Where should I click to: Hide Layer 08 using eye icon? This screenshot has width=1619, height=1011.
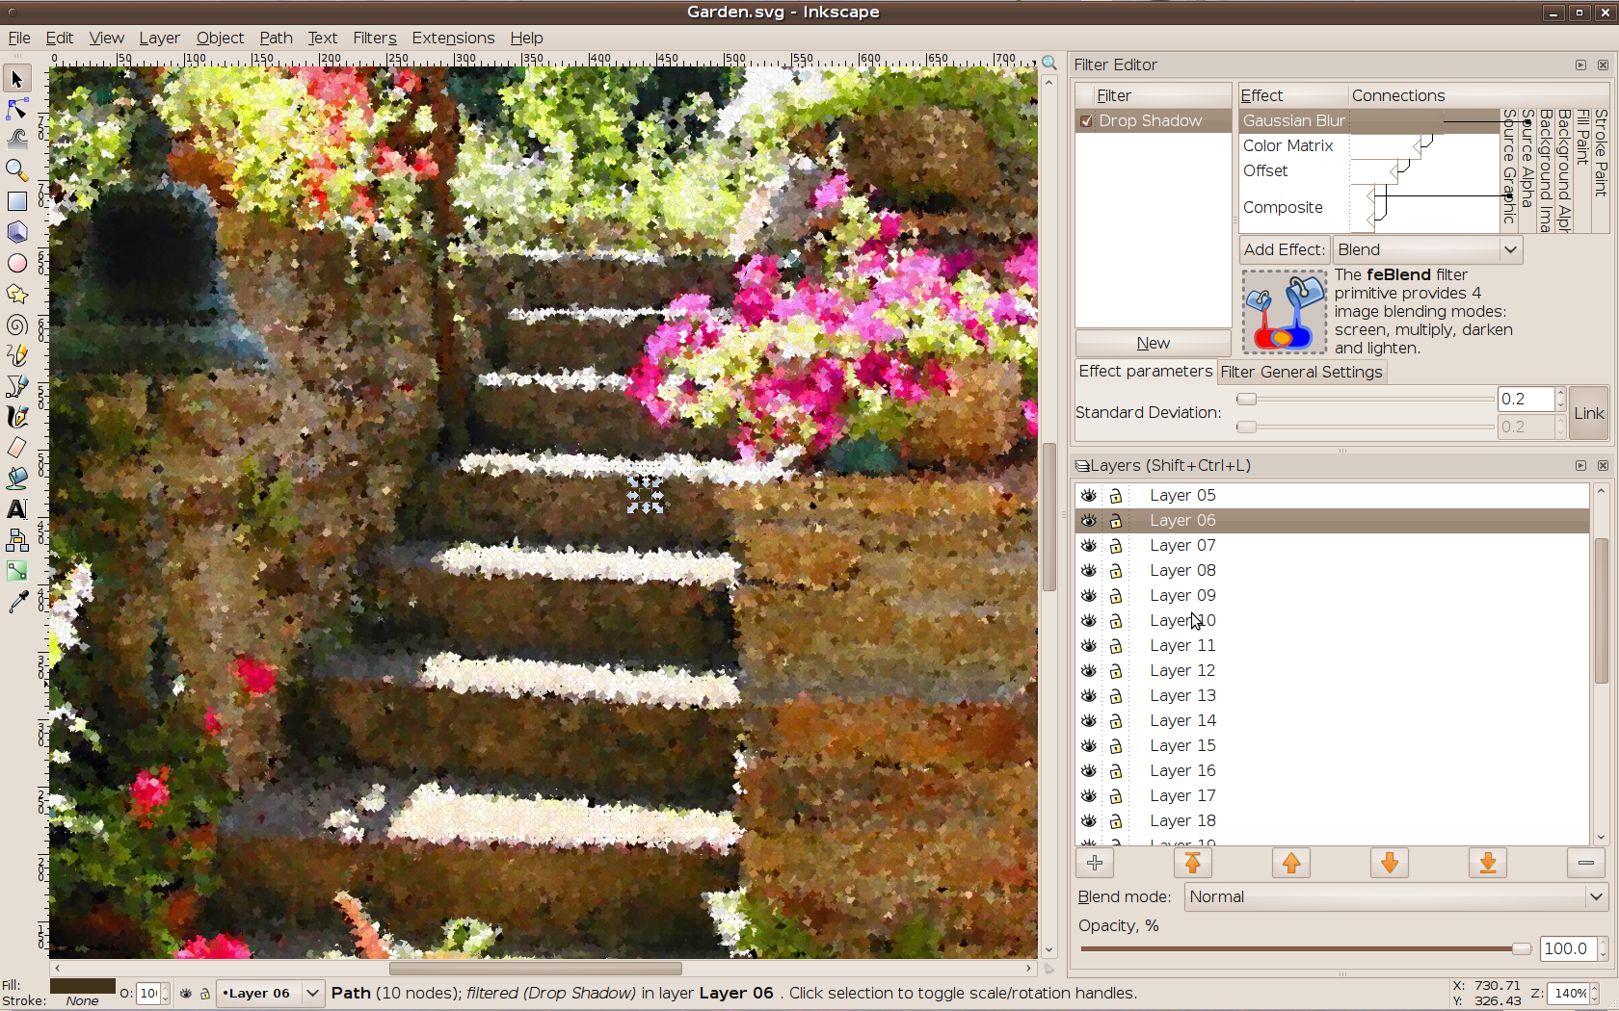click(x=1089, y=571)
